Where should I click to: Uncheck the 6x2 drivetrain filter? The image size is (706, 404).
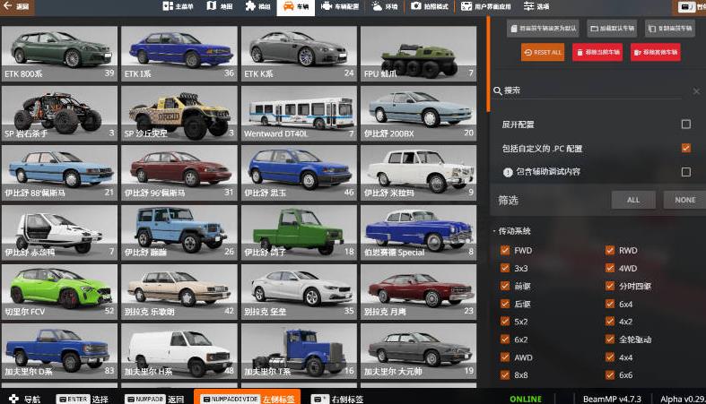coord(505,340)
